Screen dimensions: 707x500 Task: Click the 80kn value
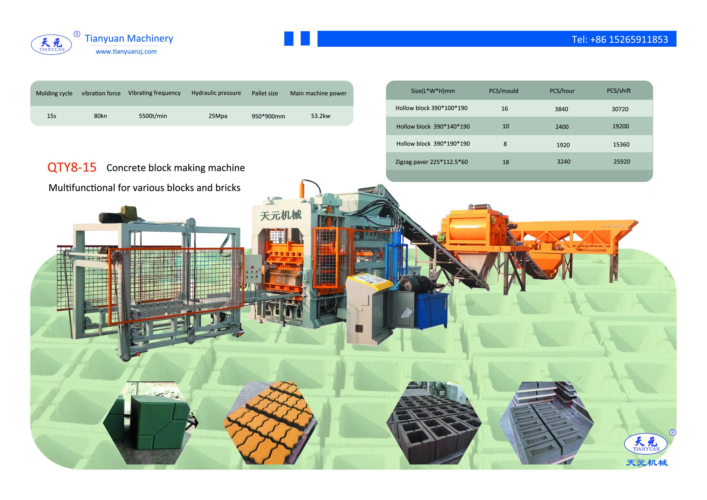100,116
